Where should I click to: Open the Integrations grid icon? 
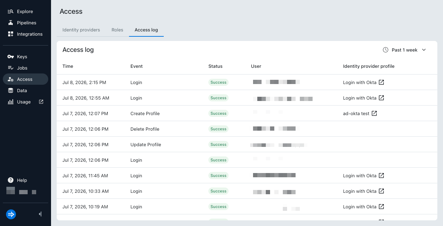pos(11,34)
